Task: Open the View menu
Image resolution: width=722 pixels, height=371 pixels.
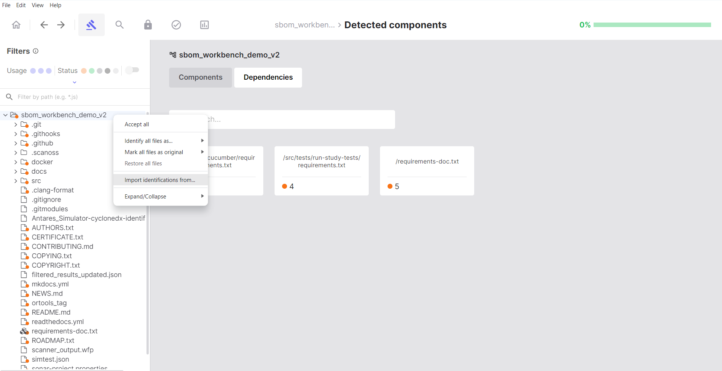Action: (38, 5)
